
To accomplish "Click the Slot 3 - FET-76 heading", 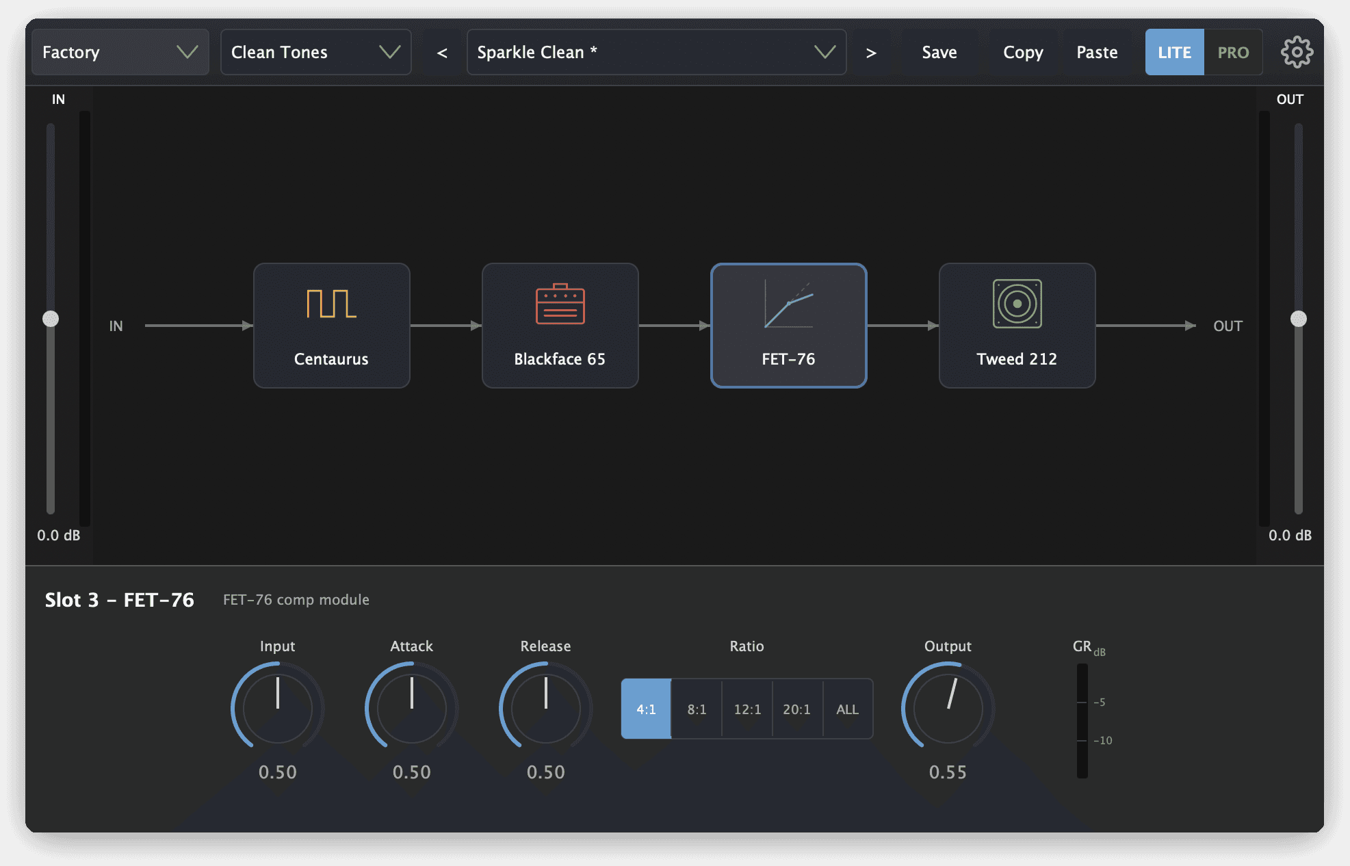I will 119,600.
